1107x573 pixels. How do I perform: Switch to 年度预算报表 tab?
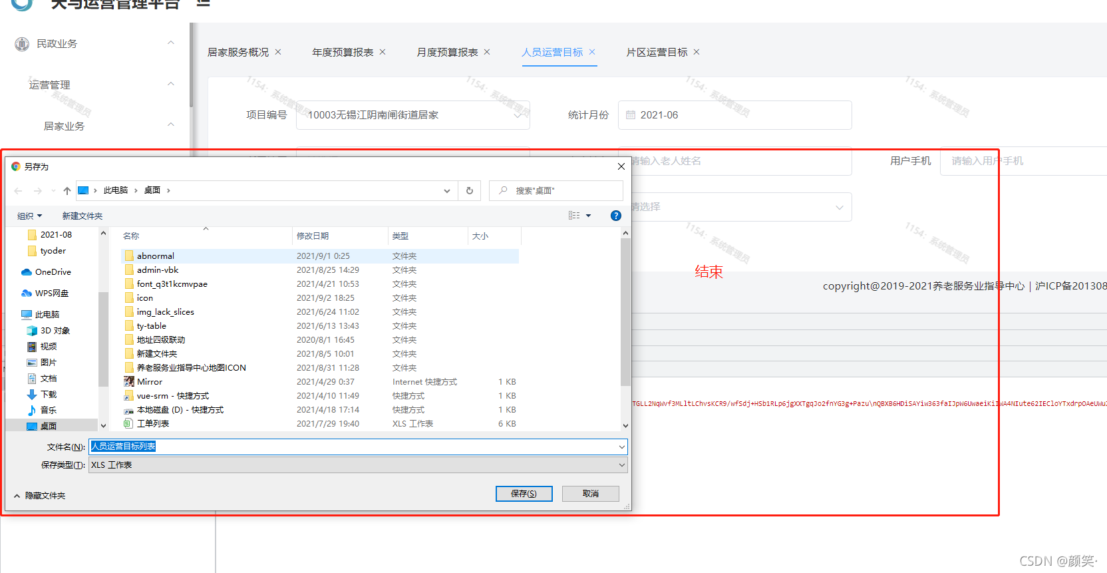point(343,52)
